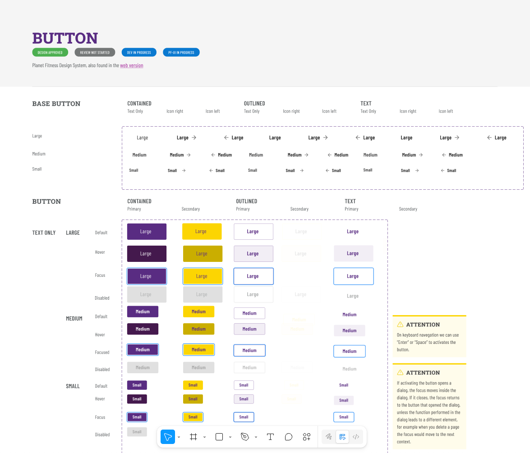Click the dark yellow Large hover button

click(203, 254)
